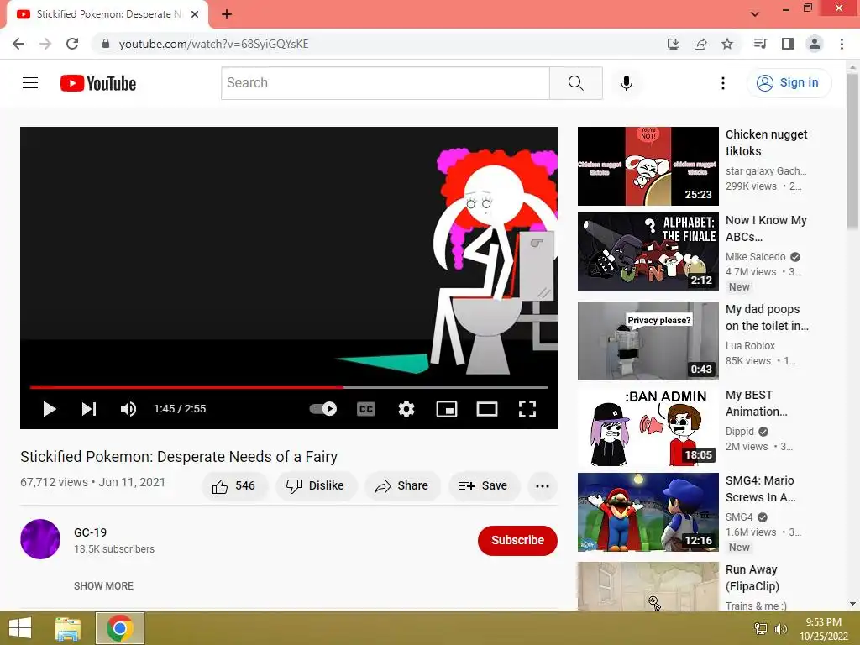Click Chrome taskbar icon
Screen dimensions: 860x645
120,628
